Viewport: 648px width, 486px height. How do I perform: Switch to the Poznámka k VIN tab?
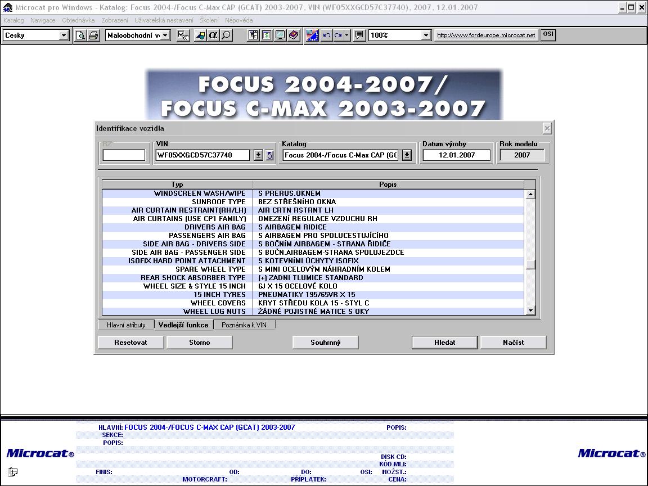[x=244, y=325]
